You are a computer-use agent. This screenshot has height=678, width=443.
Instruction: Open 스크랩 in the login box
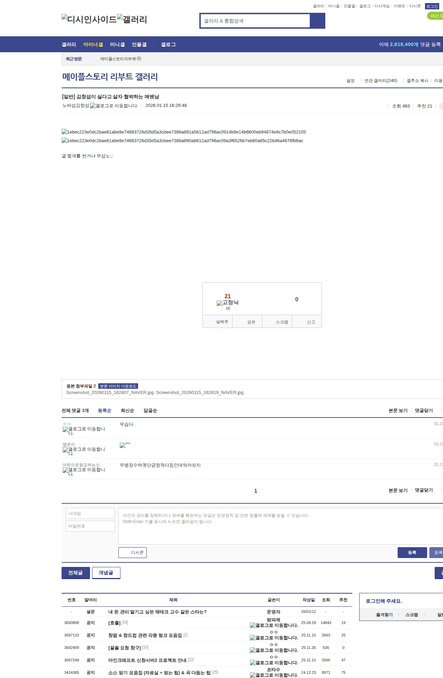(x=412, y=615)
